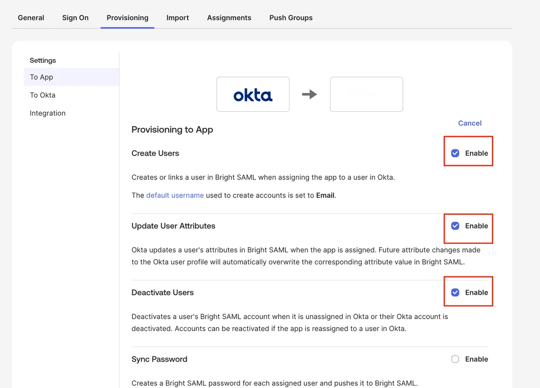Open the default username link

pyautogui.click(x=175, y=195)
